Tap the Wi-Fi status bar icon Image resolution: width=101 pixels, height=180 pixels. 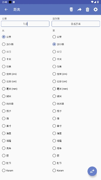click(x=92, y=2)
